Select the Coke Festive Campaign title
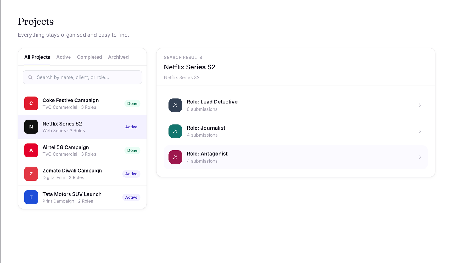 coord(70,100)
